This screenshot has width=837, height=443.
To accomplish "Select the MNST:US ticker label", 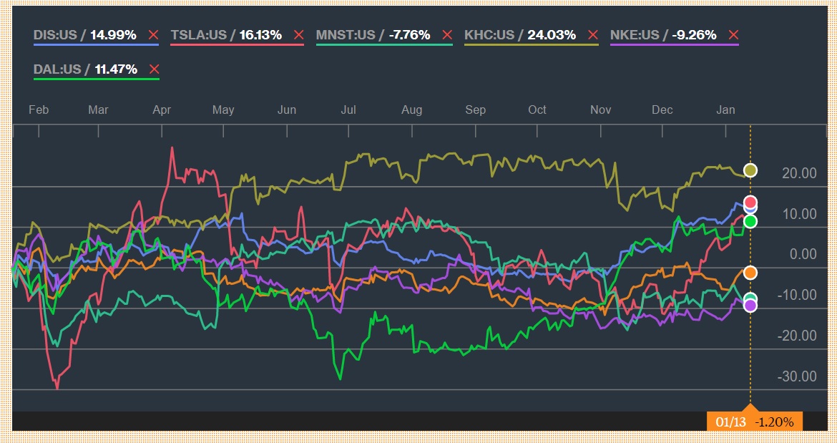I will coord(346,35).
